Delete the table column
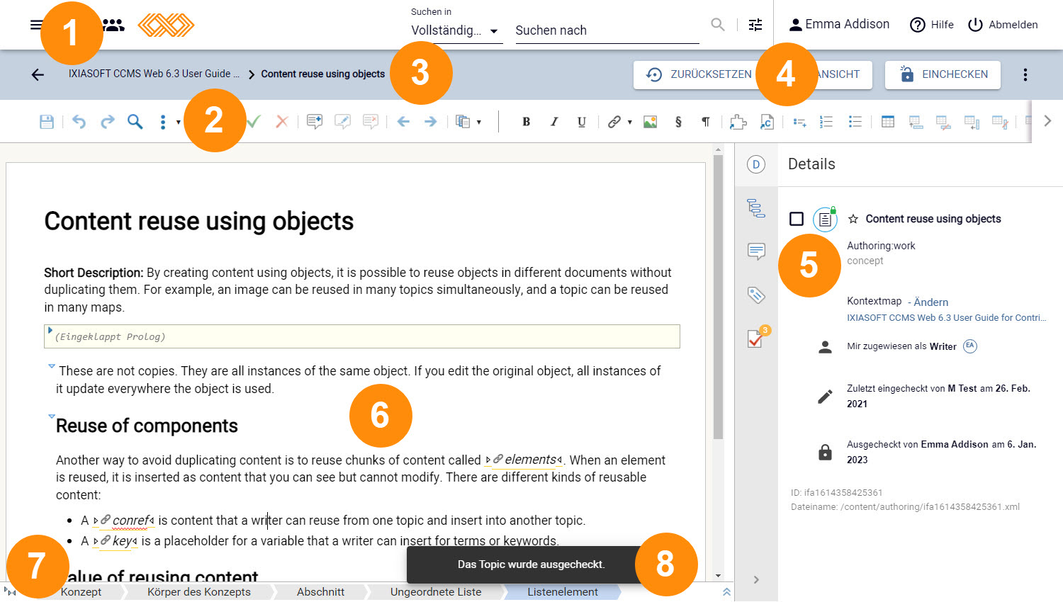 point(1000,122)
